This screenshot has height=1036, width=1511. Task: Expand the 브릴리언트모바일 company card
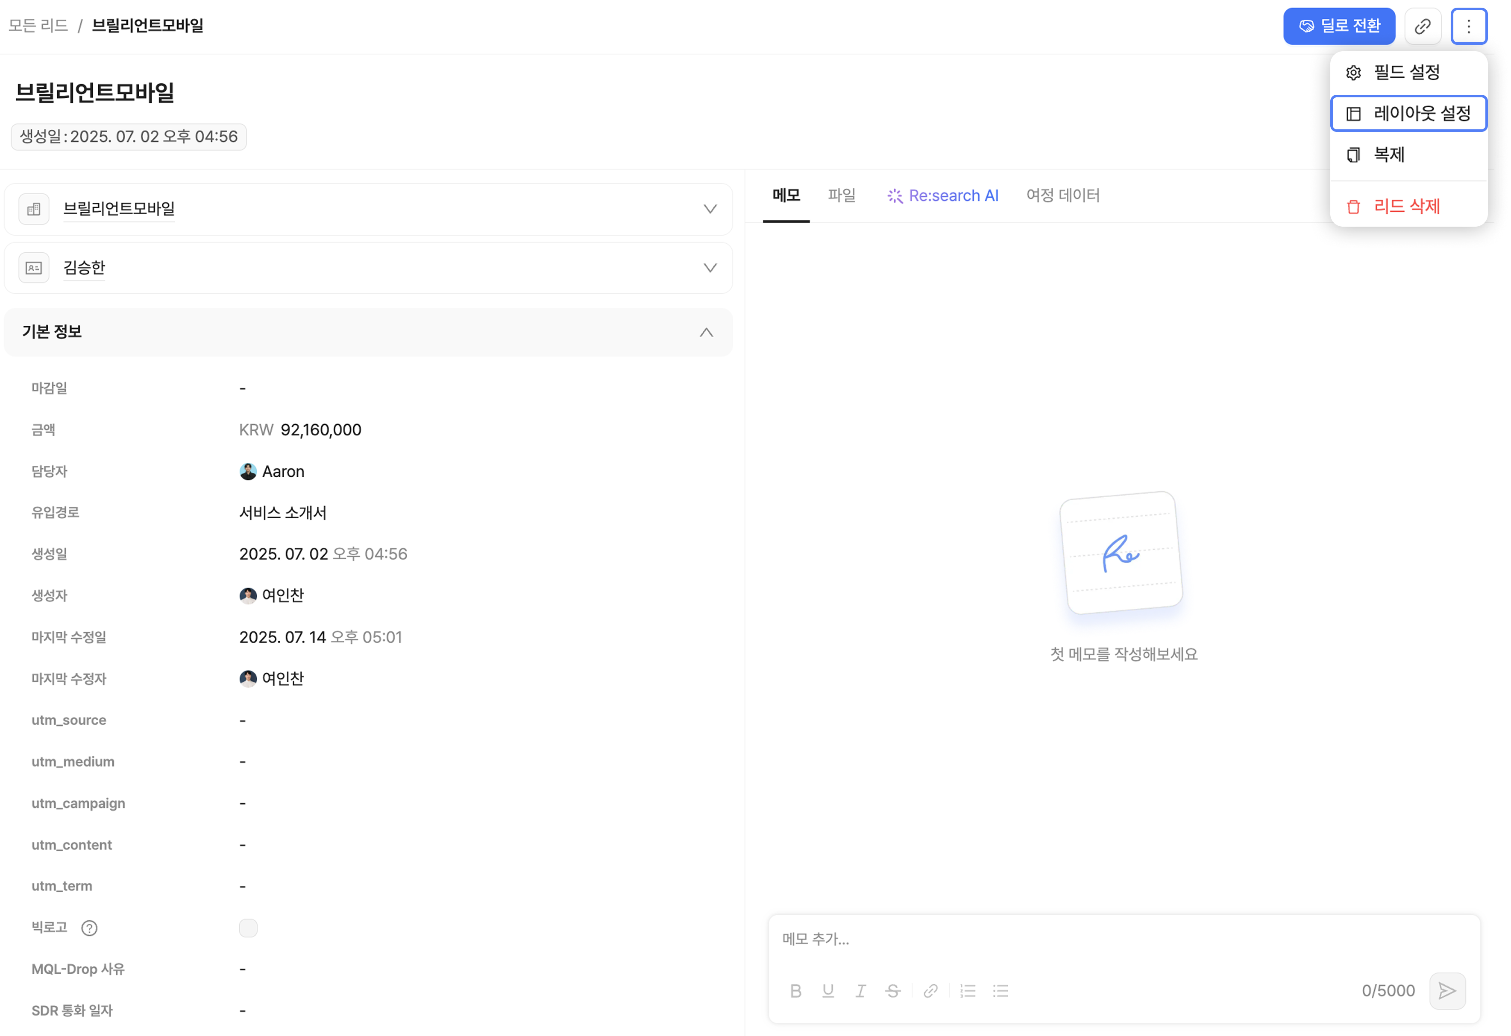pyautogui.click(x=709, y=209)
